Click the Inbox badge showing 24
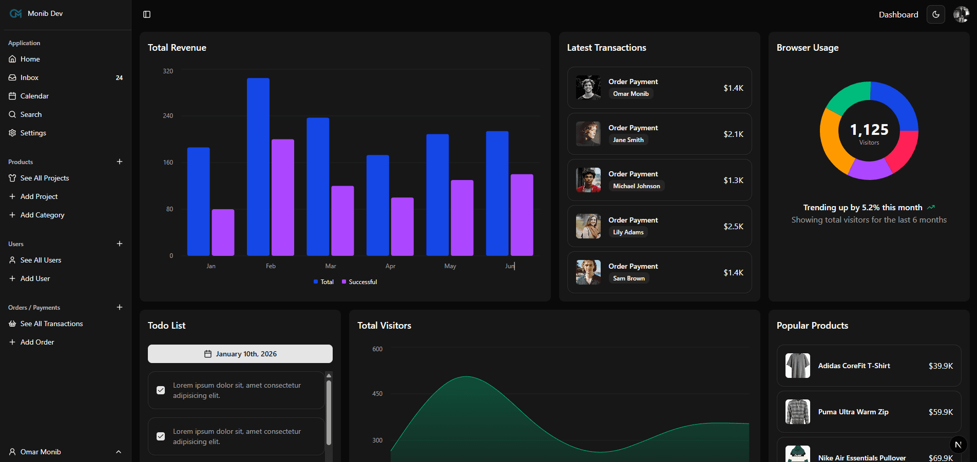This screenshot has height=462, width=977. (x=119, y=78)
